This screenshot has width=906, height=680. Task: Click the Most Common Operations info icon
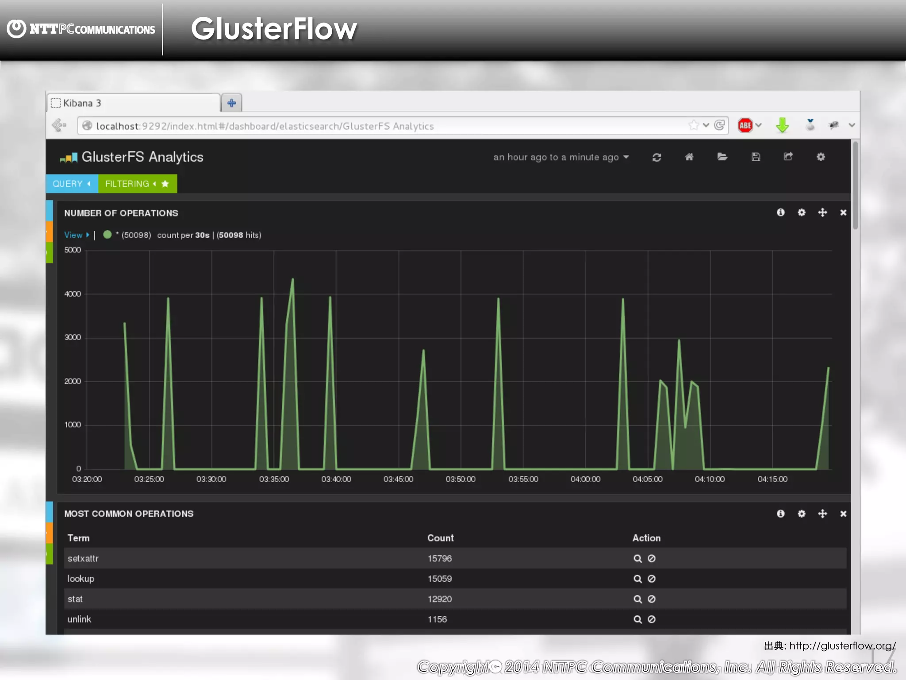pos(780,514)
